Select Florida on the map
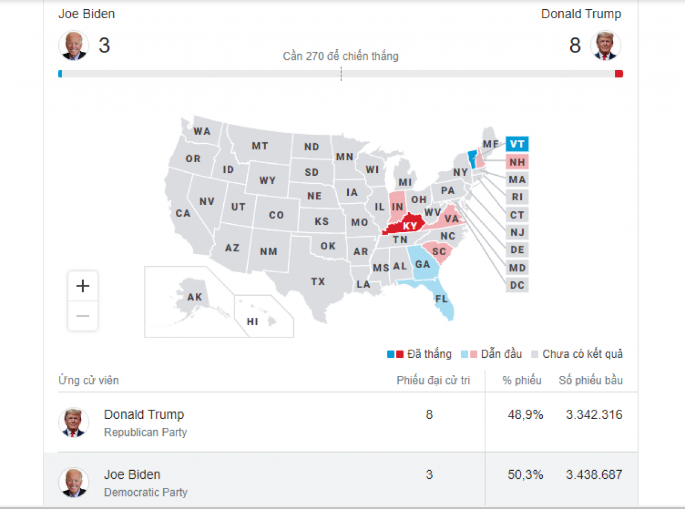This screenshot has width=685, height=509. [x=442, y=300]
